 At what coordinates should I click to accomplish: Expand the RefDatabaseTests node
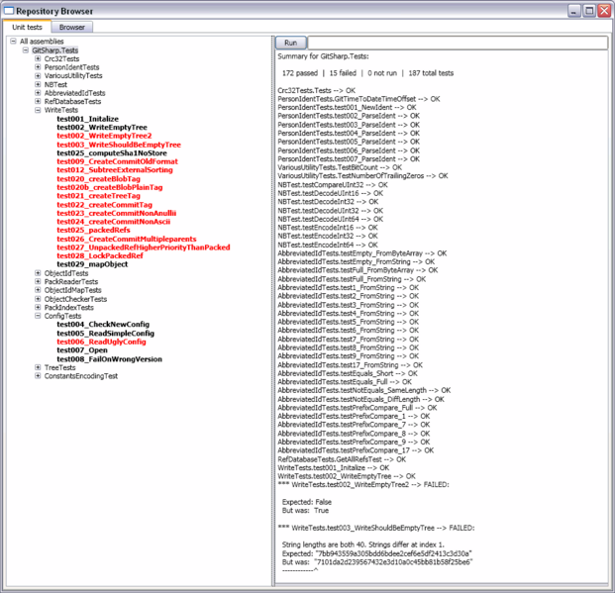[x=38, y=101]
